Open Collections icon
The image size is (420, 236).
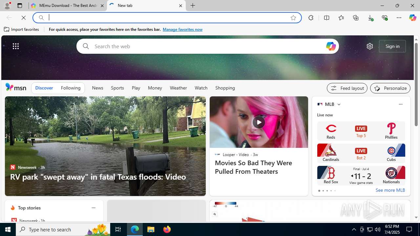(x=356, y=18)
